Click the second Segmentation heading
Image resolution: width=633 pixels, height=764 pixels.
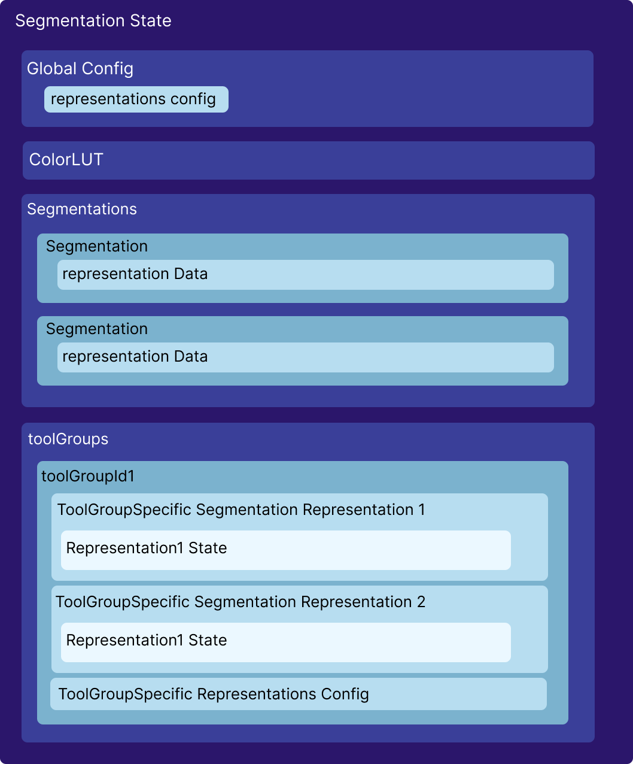(97, 329)
